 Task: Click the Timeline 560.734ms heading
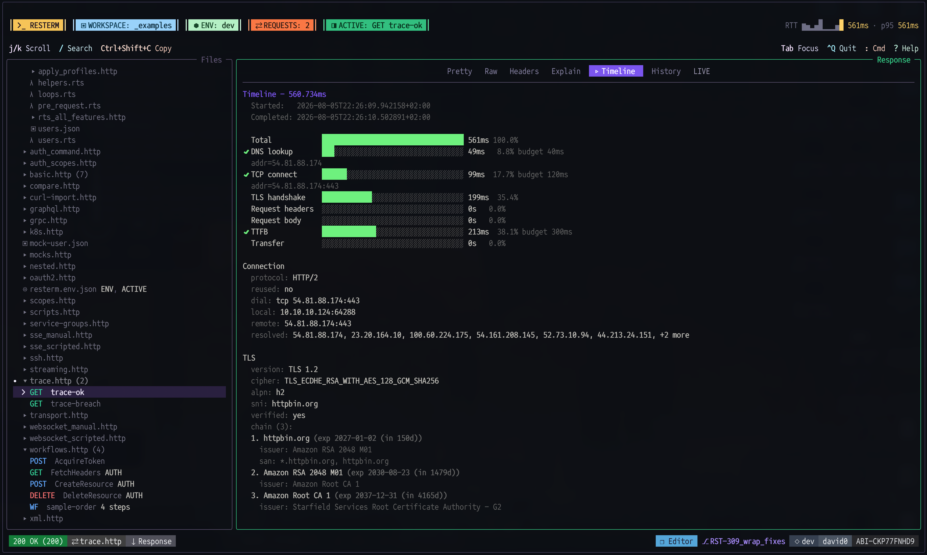[x=284, y=94]
